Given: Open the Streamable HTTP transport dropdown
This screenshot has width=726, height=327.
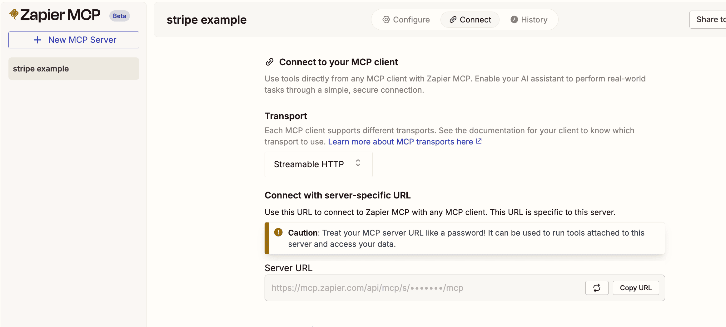Looking at the screenshot, I should (318, 164).
